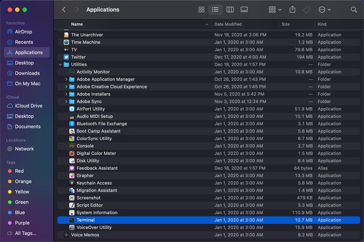Switch to list view mode
The image size is (364, 242).
(x=215, y=10)
